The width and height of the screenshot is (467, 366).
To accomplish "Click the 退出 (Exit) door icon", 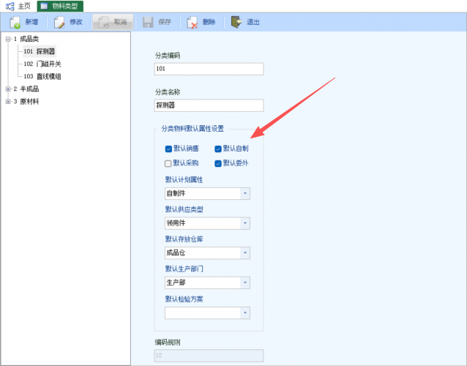I will tap(236, 22).
